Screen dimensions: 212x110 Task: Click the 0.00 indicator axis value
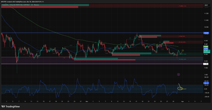click(x=206, y=89)
